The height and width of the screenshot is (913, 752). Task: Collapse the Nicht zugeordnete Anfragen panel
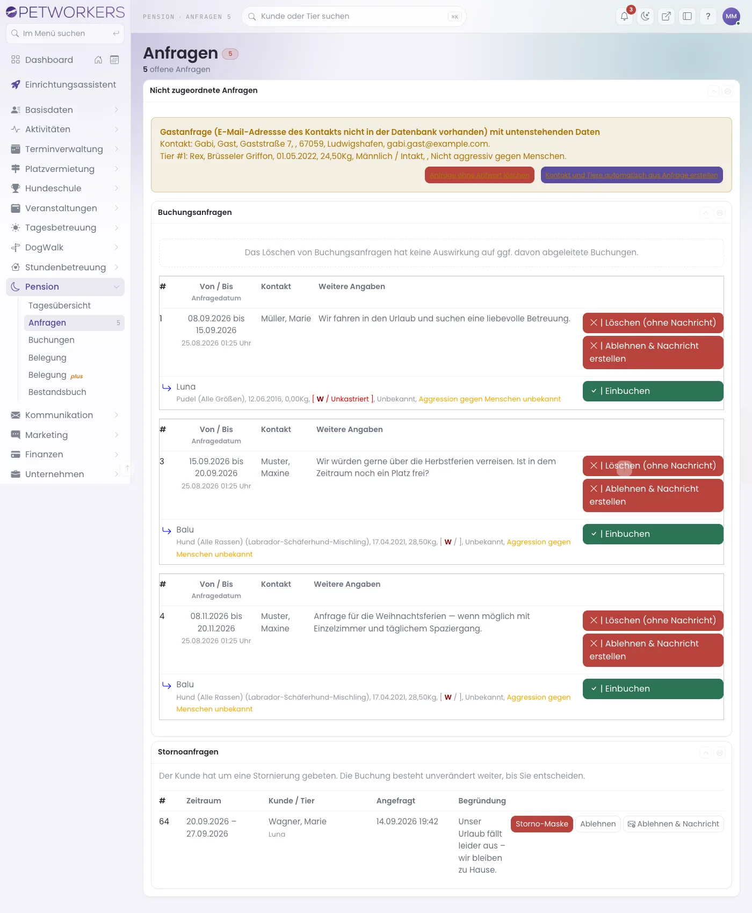point(713,91)
